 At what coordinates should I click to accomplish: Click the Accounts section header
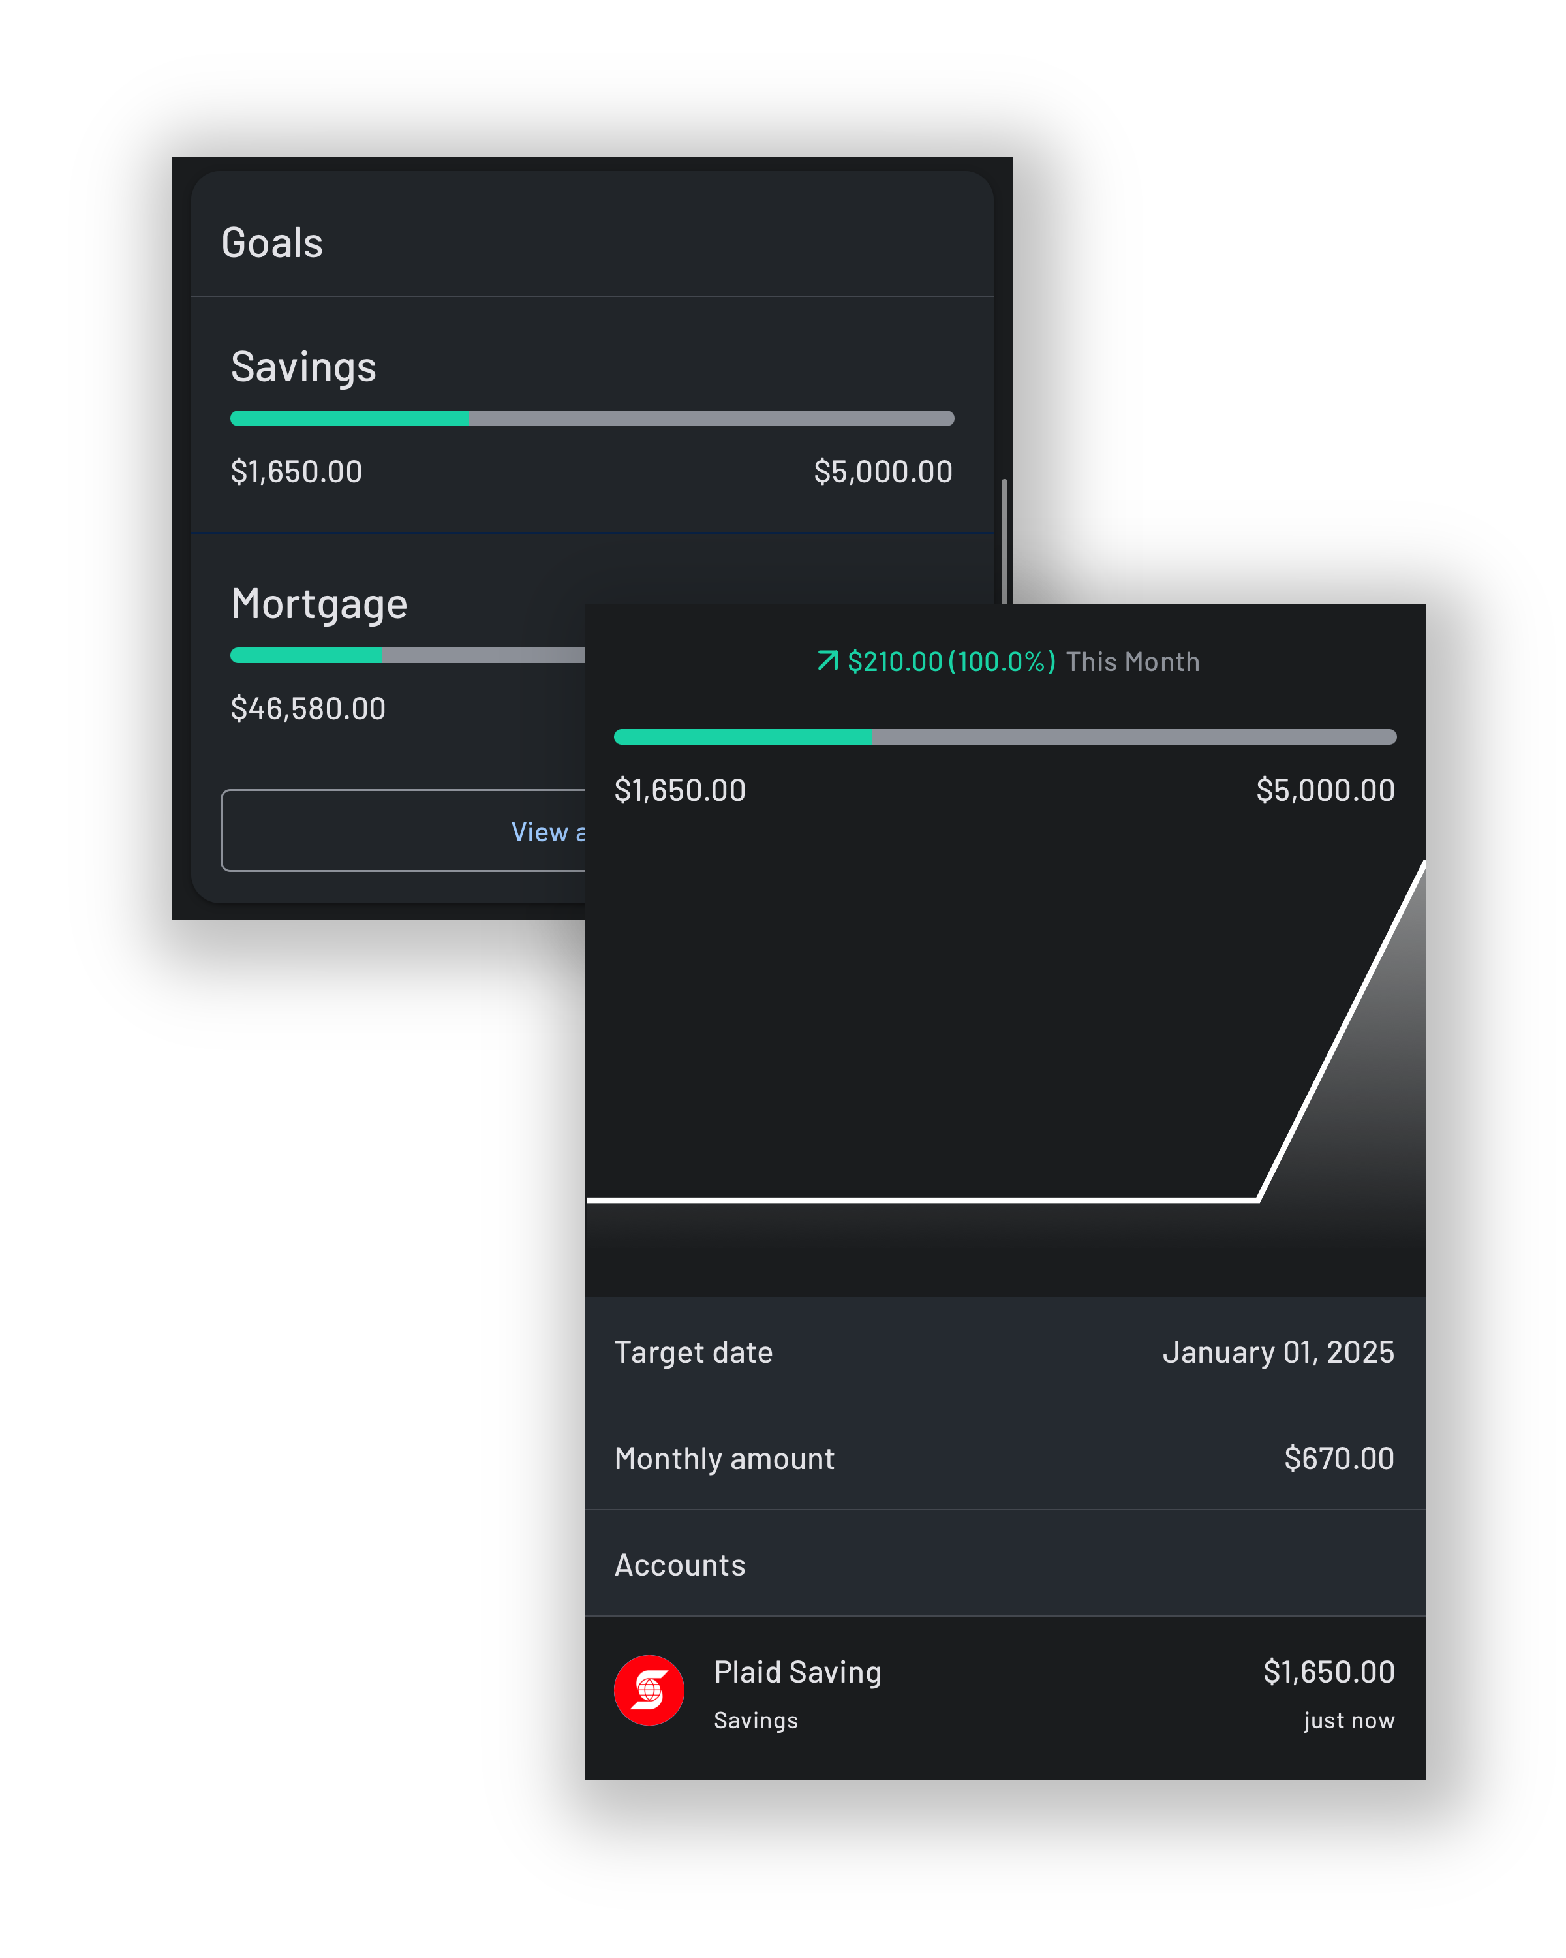(680, 1564)
